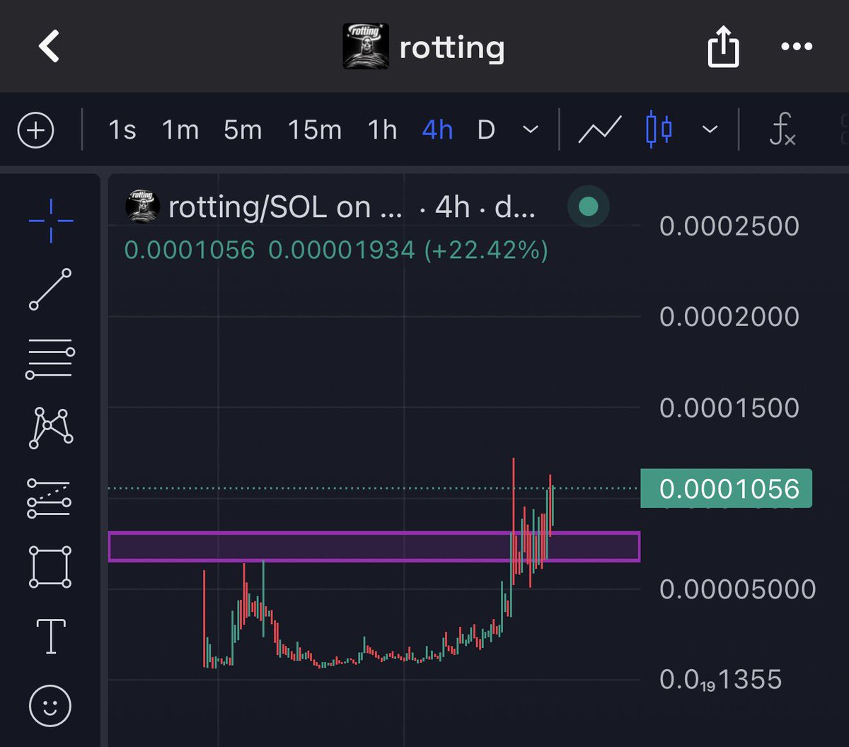Select the 1s timeframe
The height and width of the screenshot is (747, 849).
(x=122, y=130)
